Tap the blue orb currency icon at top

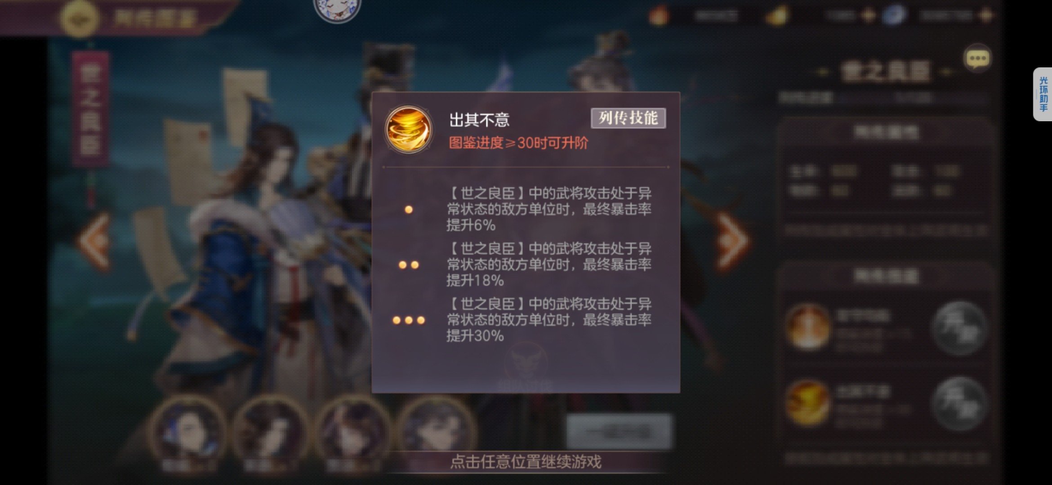pyautogui.click(x=893, y=16)
